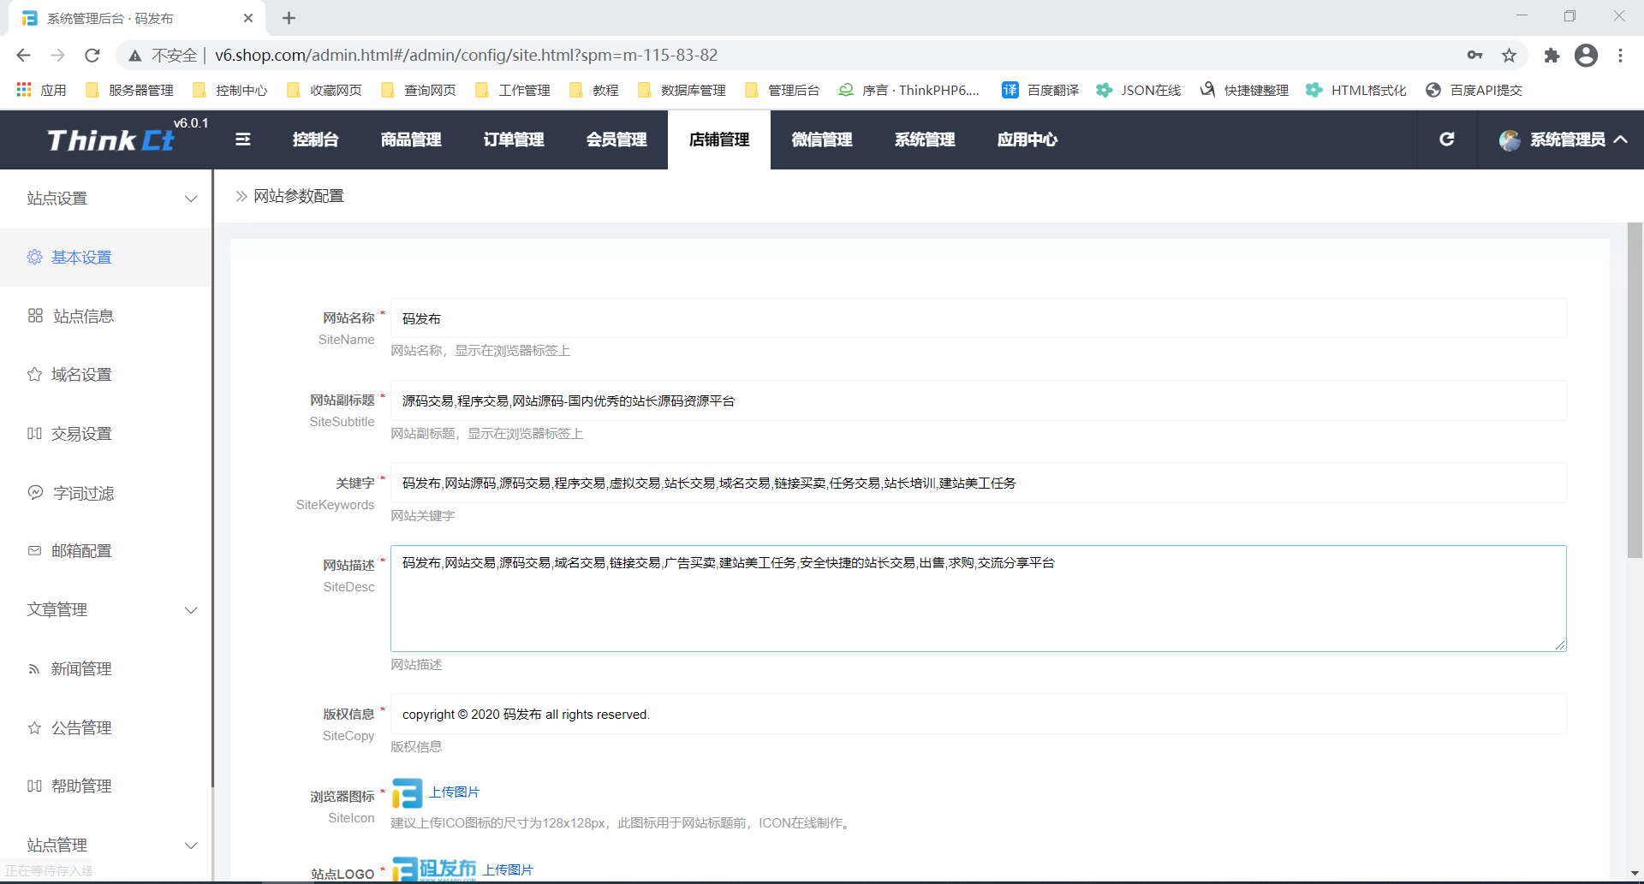1644x884 pixels.
Task: Open 域名设置 with the star icon
Action: pyautogui.click(x=81, y=375)
